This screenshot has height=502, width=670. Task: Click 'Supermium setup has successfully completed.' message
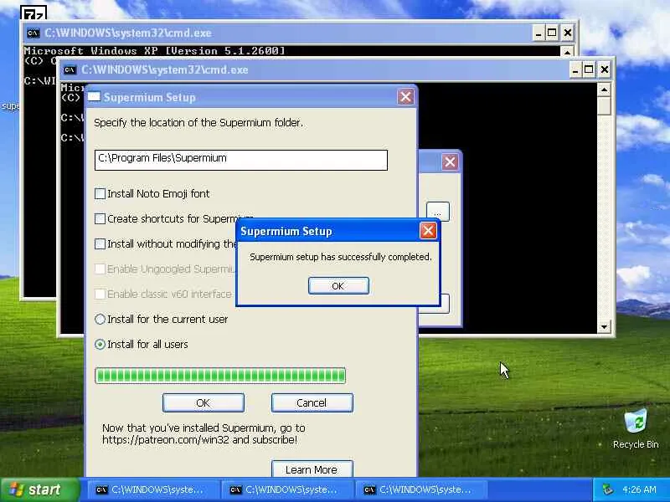[341, 257]
